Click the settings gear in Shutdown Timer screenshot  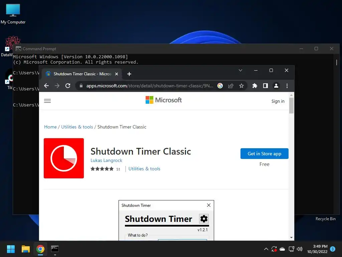pos(204,219)
